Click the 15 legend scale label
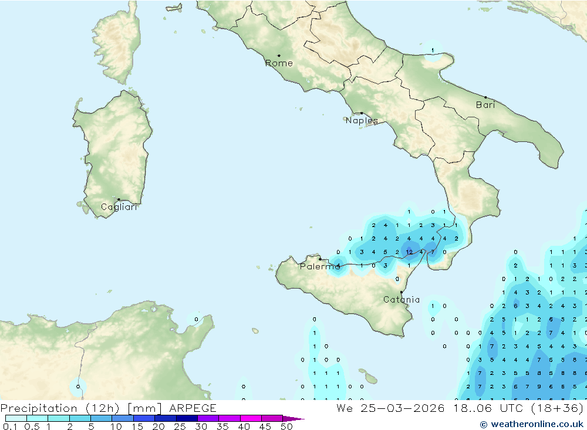 coord(137,426)
